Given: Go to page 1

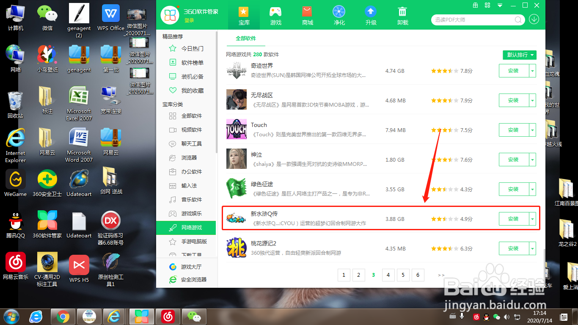Looking at the screenshot, I should pyautogui.click(x=344, y=275).
